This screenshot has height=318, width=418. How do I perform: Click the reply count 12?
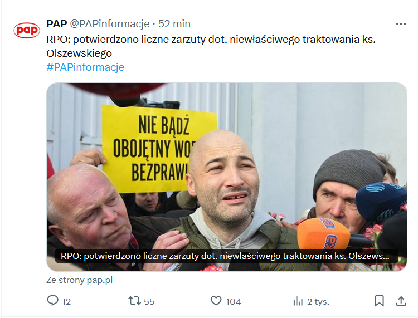coord(66,301)
